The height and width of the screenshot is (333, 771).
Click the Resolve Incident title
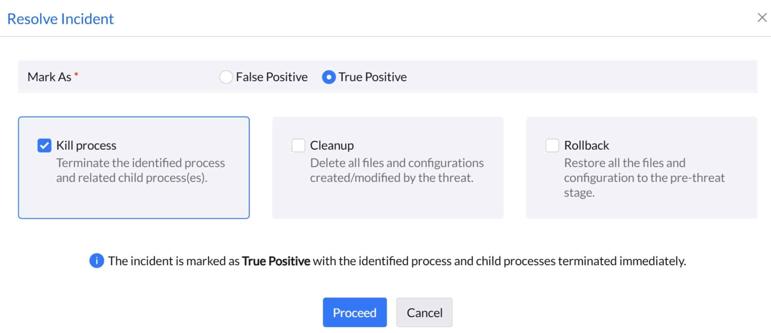pyautogui.click(x=61, y=19)
